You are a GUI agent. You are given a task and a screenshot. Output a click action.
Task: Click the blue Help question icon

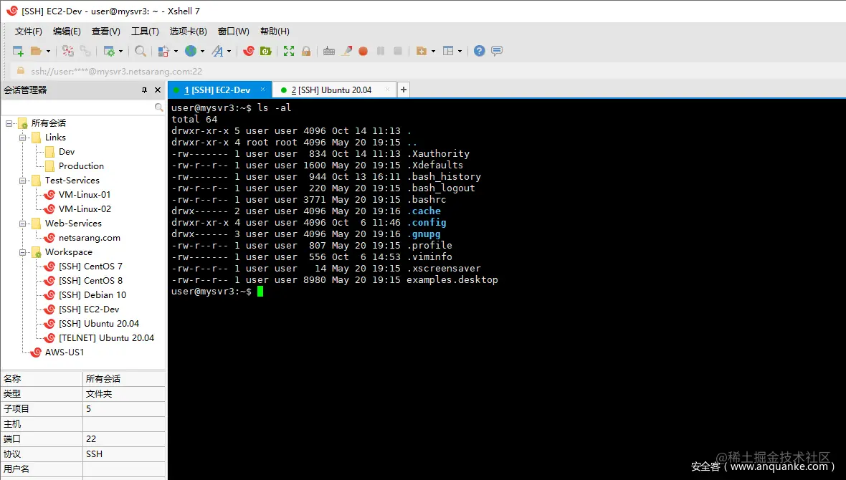tap(479, 52)
